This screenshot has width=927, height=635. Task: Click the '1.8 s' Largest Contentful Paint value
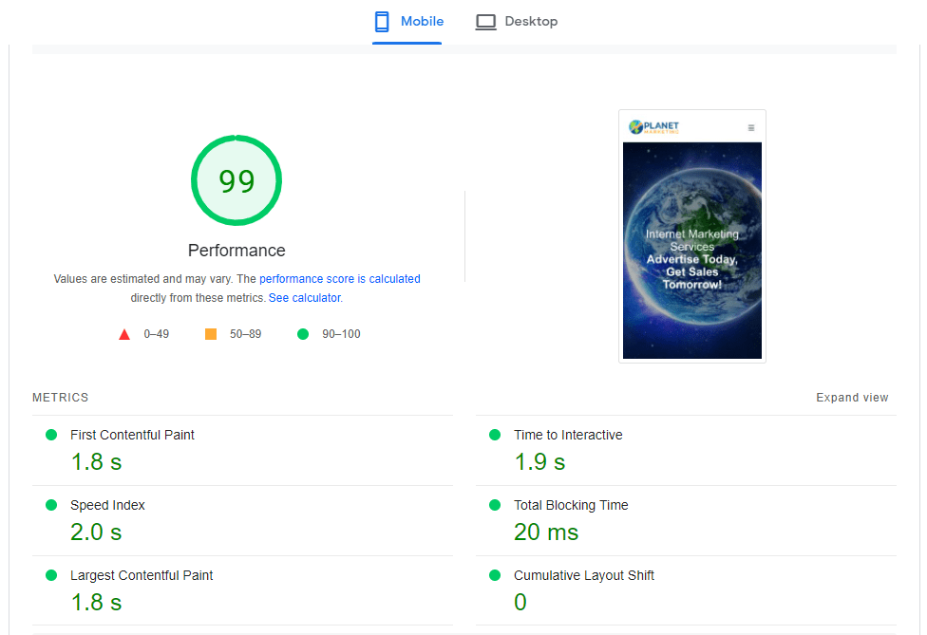coord(96,603)
